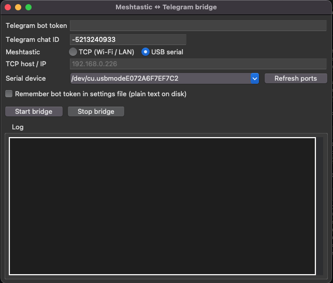Click the green zoom window button

(28, 7)
